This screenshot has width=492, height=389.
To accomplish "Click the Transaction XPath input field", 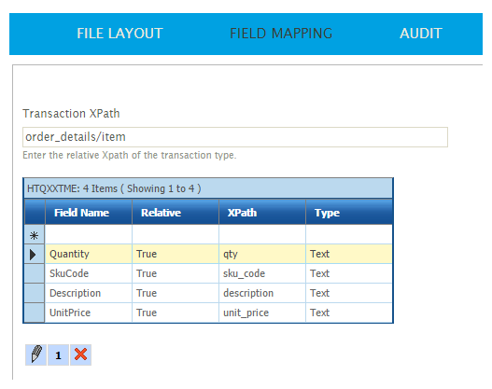I will pos(235,137).
